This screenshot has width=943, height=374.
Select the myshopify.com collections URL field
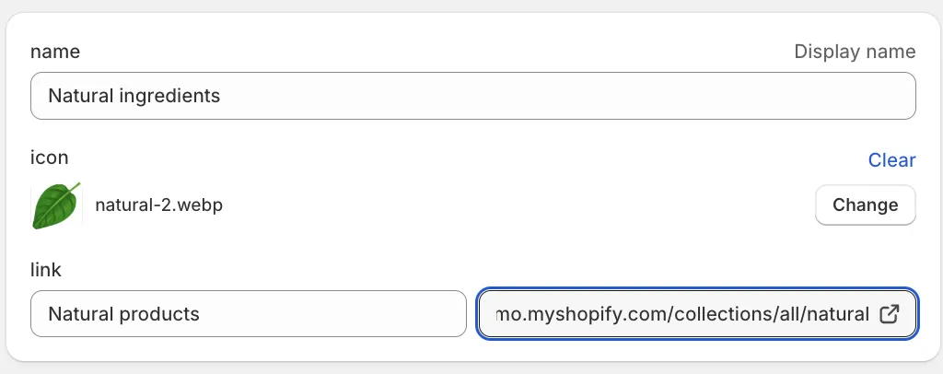[681, 314]
